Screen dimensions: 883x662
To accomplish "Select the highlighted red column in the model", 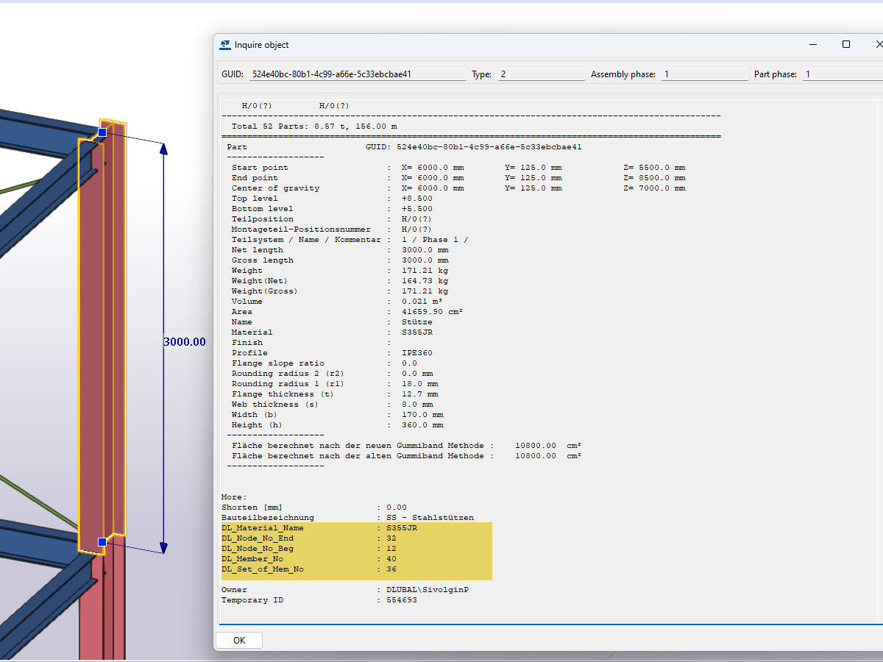I will point(99,331).
